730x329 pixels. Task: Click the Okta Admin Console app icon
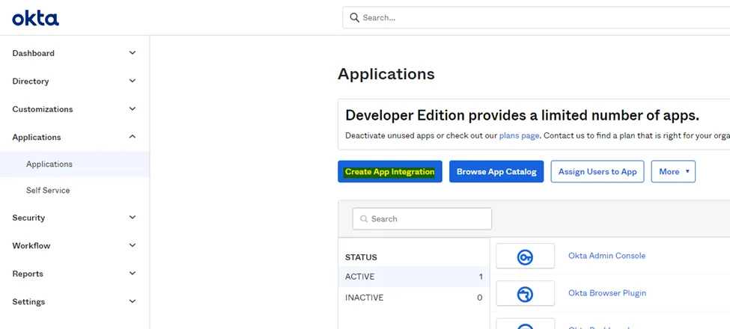coord(525,256)
